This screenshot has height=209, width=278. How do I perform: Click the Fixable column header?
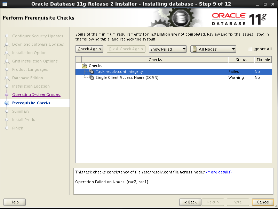coord(263,60)
